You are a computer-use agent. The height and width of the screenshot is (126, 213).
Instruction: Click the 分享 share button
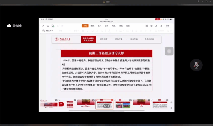tap(168, 26)
